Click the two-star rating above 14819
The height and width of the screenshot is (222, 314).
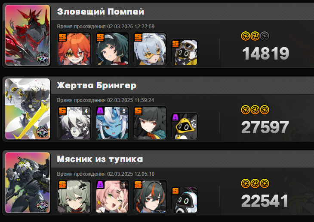point(255,36)
